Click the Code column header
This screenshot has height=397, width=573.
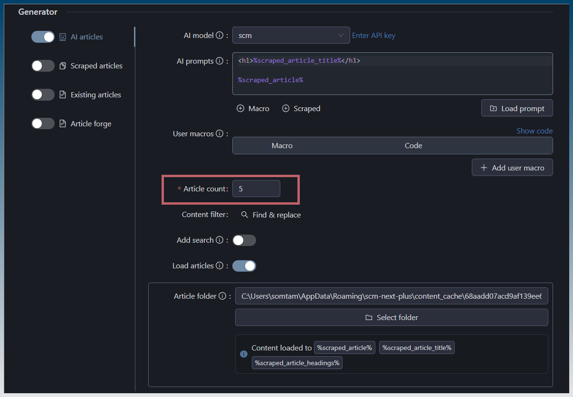click(413, 146)
